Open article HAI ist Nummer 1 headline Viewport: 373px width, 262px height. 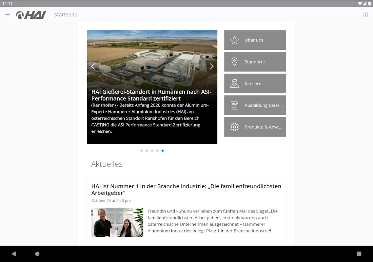pos(186,190)
